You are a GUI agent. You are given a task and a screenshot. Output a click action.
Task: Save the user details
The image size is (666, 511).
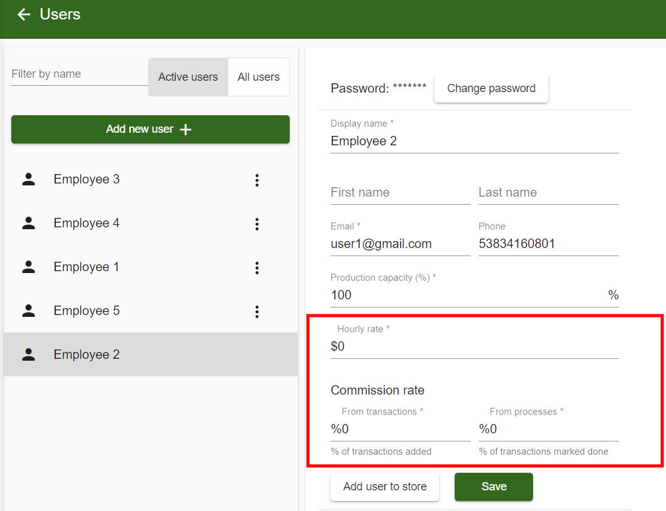click(x=494, y=487)
